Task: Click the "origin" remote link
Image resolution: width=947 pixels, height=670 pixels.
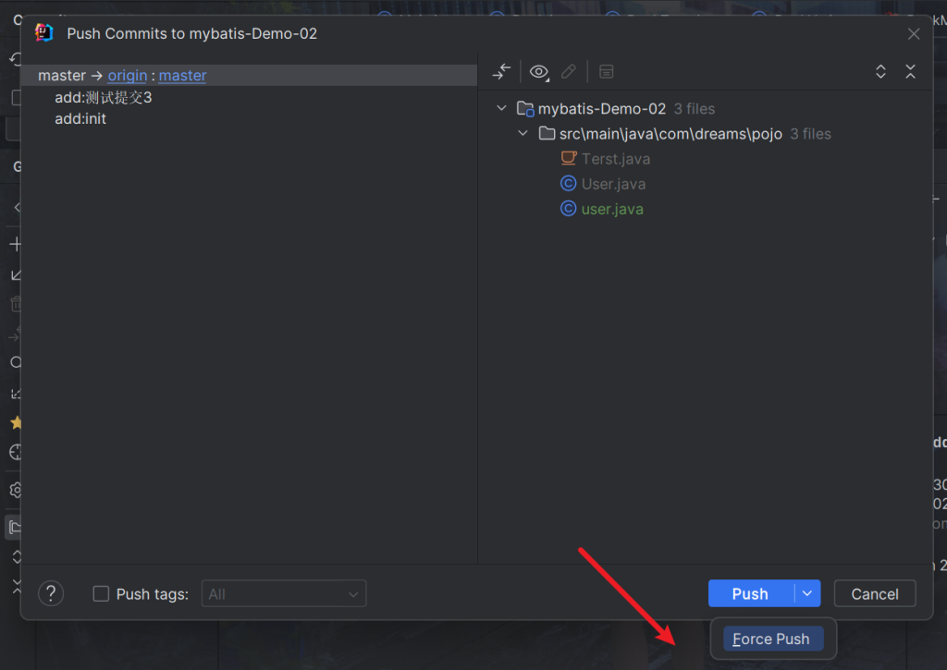Action: [x=128, y=76]
